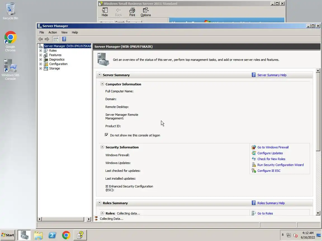Select the Diagnostics tree item
Image resolution: width=322 pixels, height=241 pixels.
(57, 60)
